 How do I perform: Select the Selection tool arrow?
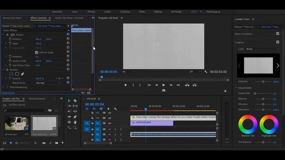point(69,101)
